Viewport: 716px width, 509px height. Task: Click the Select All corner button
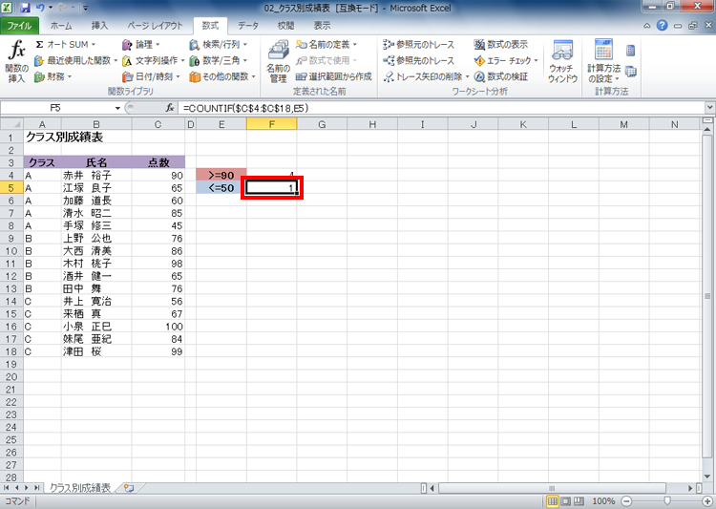point(11,124)
